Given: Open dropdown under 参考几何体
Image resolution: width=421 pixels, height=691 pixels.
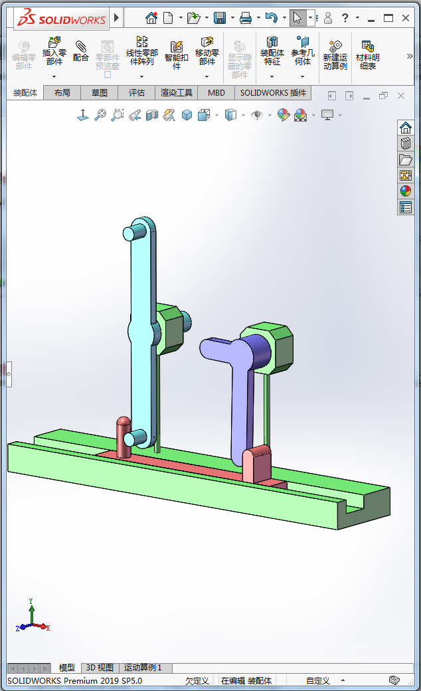Looking at the screenshot, I should pyautogui.click(x=303, y=76).
